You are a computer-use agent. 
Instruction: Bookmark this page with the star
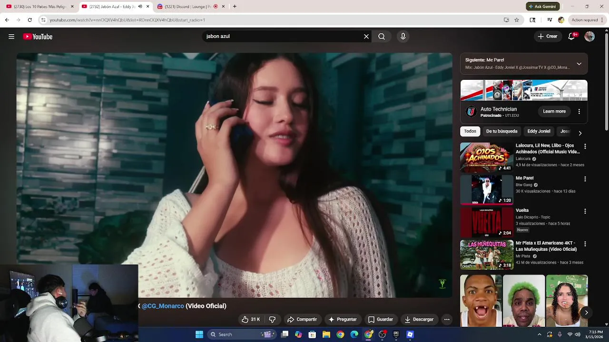coord(517,20)
